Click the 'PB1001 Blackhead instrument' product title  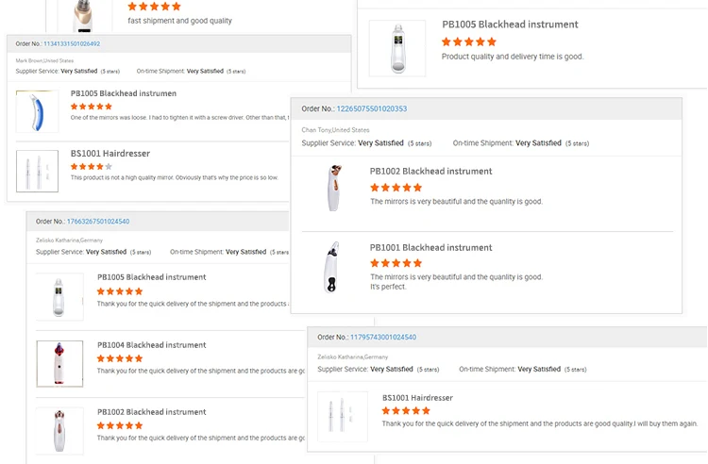pos(430,248)
